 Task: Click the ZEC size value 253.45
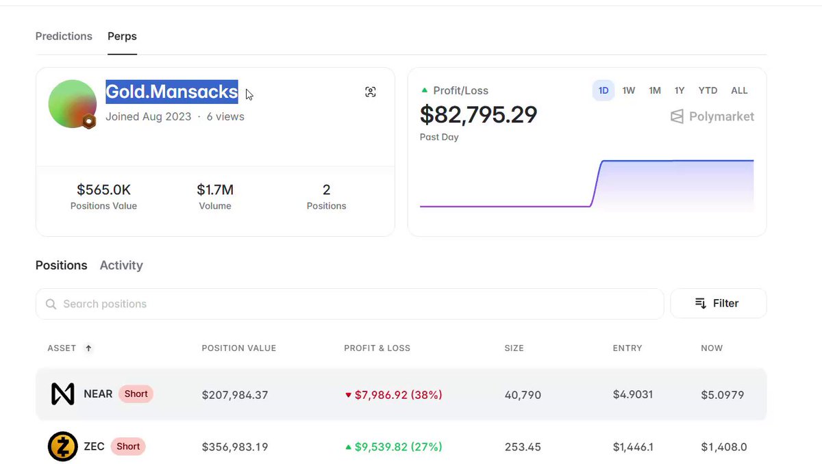pos(523,447)
